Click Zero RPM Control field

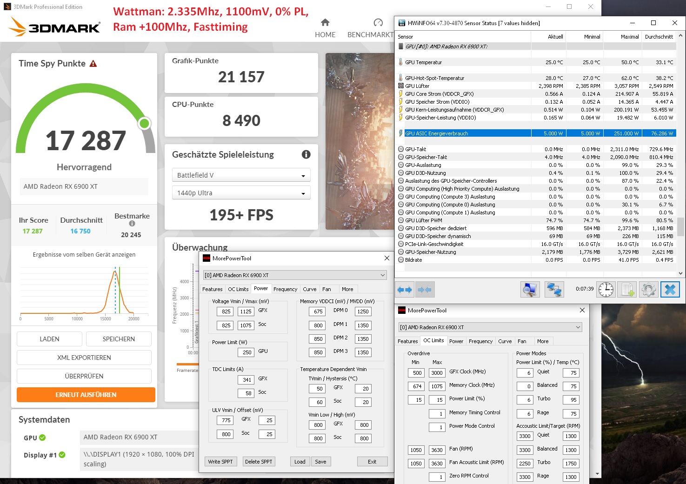pos(436,477)
